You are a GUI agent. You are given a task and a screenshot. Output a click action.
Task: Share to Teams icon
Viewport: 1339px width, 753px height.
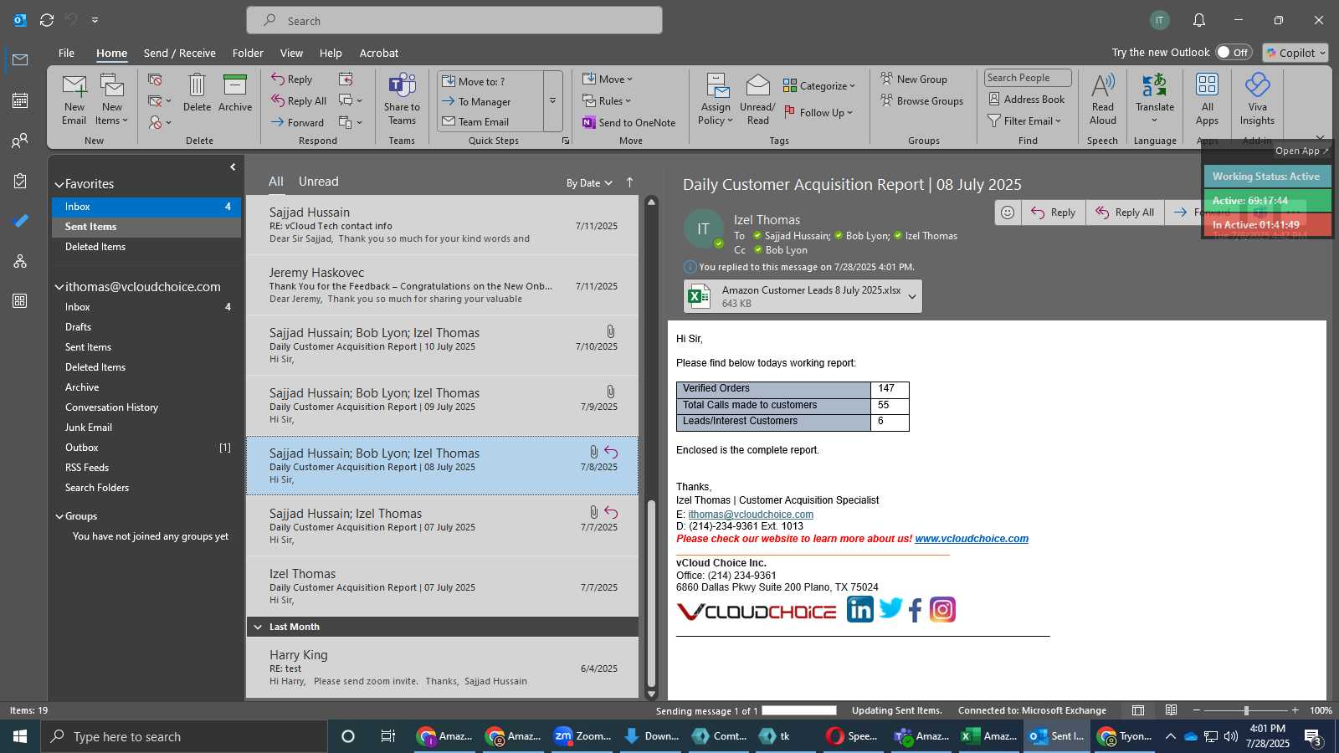[x=402, y=99]
